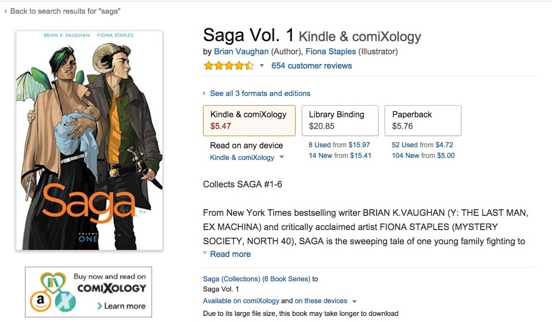Open illustrator Fiona Staples' page
This screenshot has width=552, height=323.
[x=331, y=52]
